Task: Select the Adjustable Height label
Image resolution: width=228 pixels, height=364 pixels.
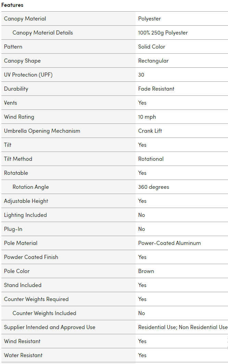Action: pos(26,201)
